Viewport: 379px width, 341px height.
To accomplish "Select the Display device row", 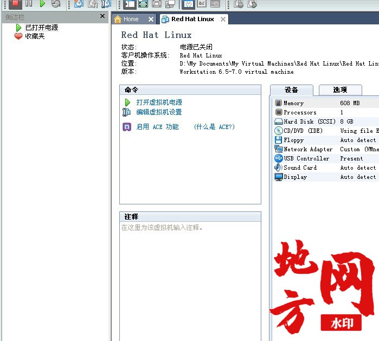I will 326,177.
